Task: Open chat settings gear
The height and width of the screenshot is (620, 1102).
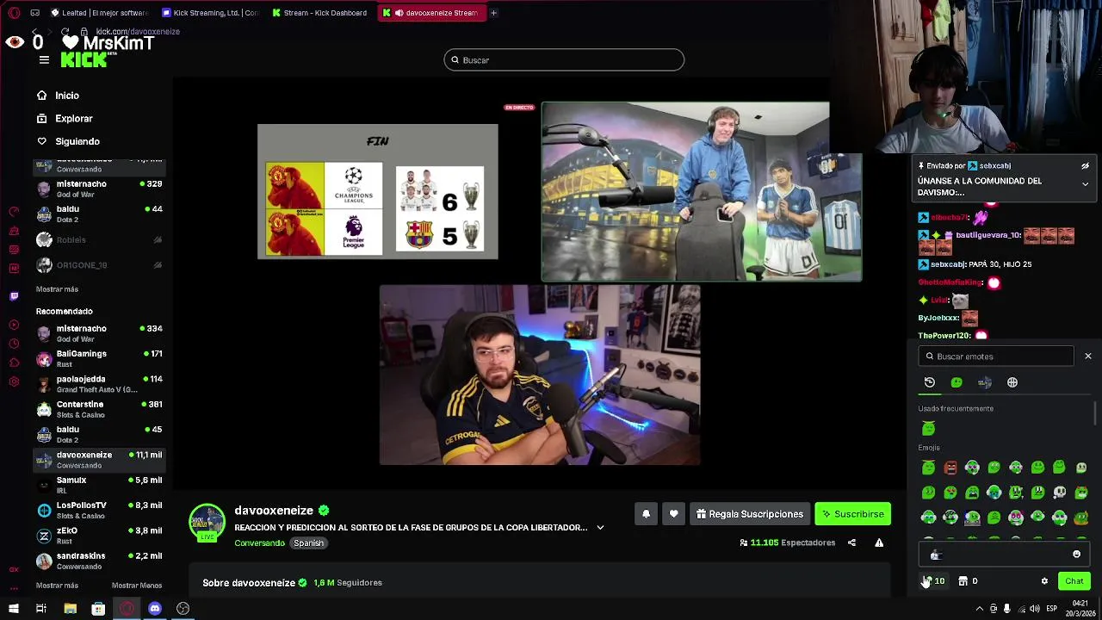Action: point(1044,581)
